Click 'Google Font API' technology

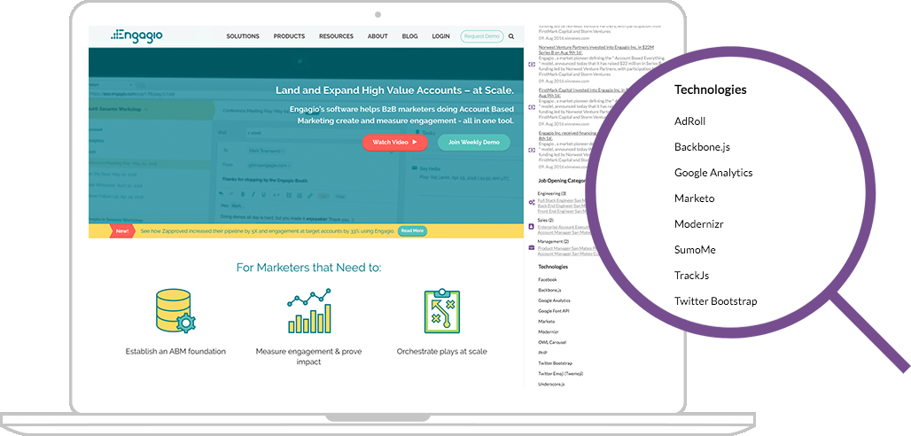click(x=554, y=311)
